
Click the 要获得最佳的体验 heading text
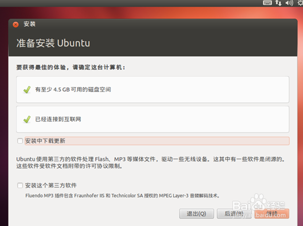(x=71, y=68)
